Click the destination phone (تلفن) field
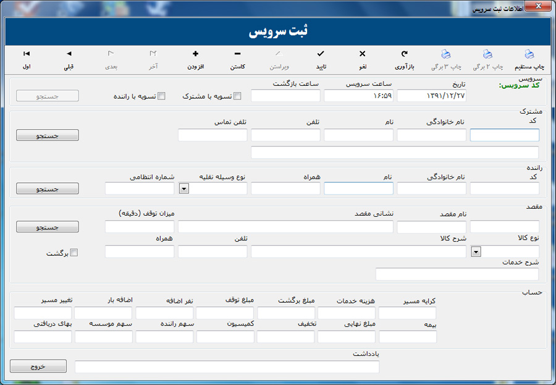The width and height of the screenshot is (556, 385). click(213, 252)
